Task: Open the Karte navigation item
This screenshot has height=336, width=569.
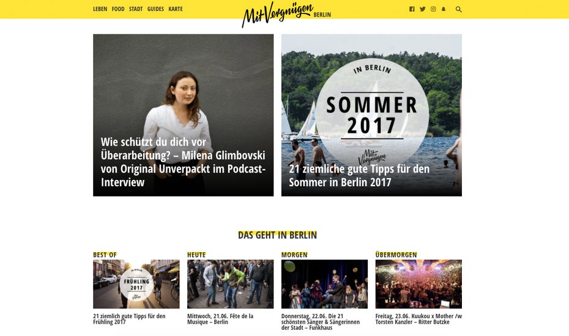Action: [x=176, y=9]
